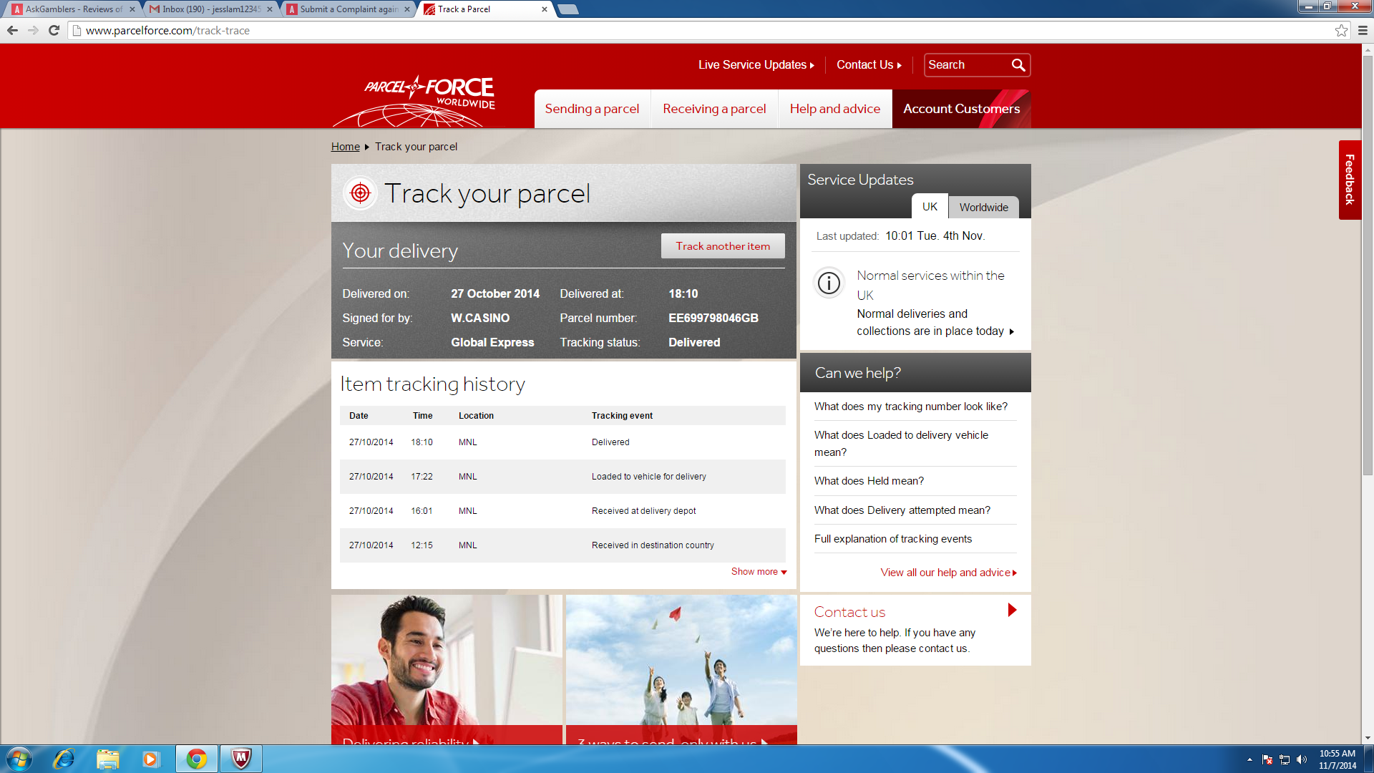The height and width of the screenshot is (773, 1374).
Task: Click View all our help and advice
Action: [948, 573]
